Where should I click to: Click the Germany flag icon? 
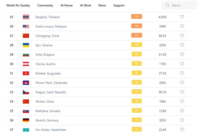click(x=26, y=120)
